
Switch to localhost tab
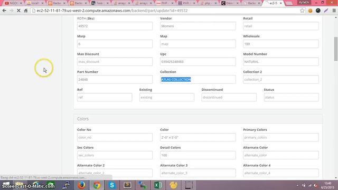tap(35, 3)
